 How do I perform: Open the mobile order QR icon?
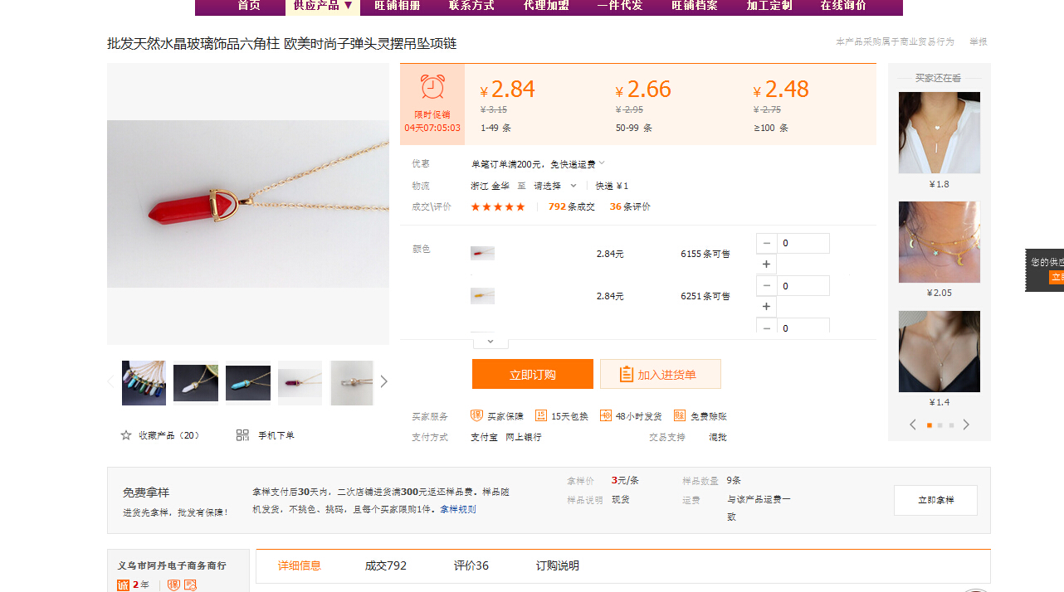pos(242,435)
